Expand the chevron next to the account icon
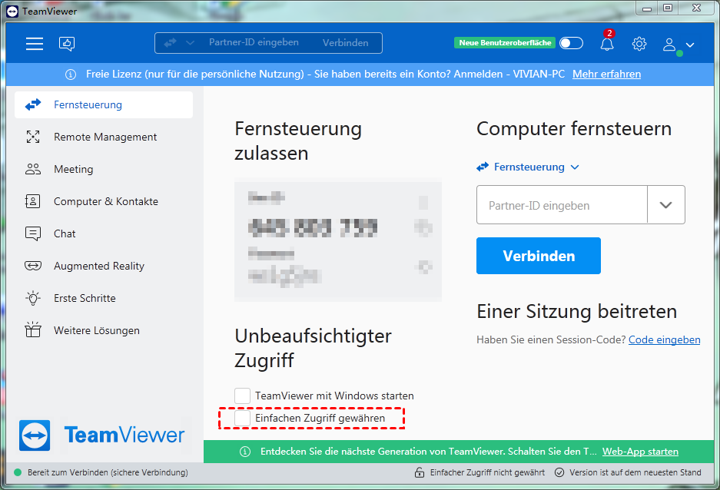 pos(689,46)
